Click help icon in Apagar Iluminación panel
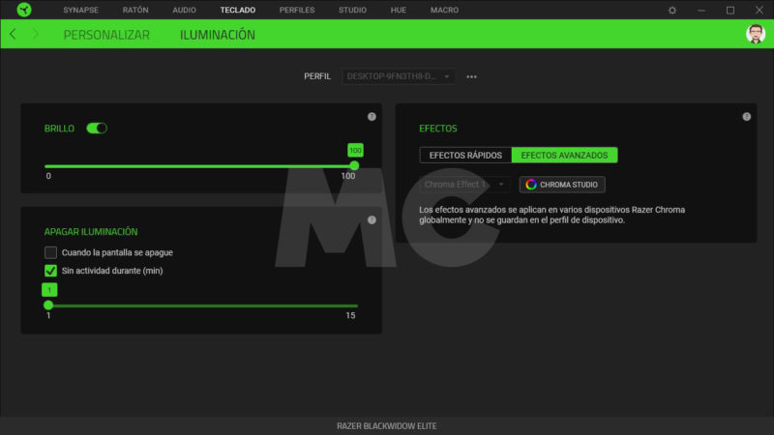Image resolution: width=774 pixels, height=435 pixels. click(x=372, y=220)
